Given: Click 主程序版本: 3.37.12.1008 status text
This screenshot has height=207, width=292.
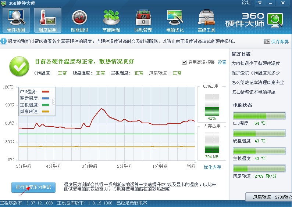Looking at the screenshot, I should (26, 203).
